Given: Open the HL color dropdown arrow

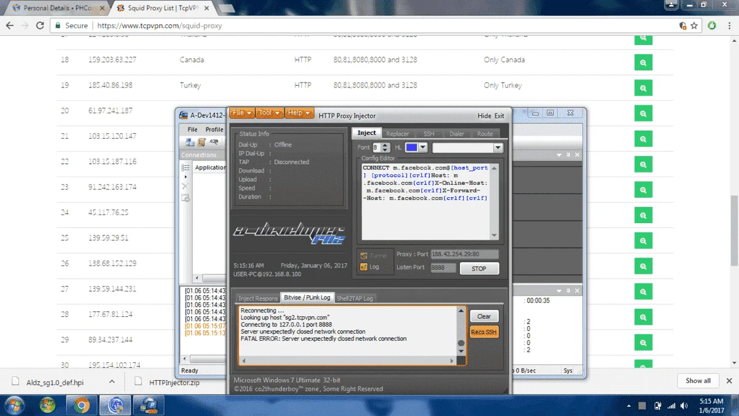Looking at the screenshot, I should [x=423, y=148].
